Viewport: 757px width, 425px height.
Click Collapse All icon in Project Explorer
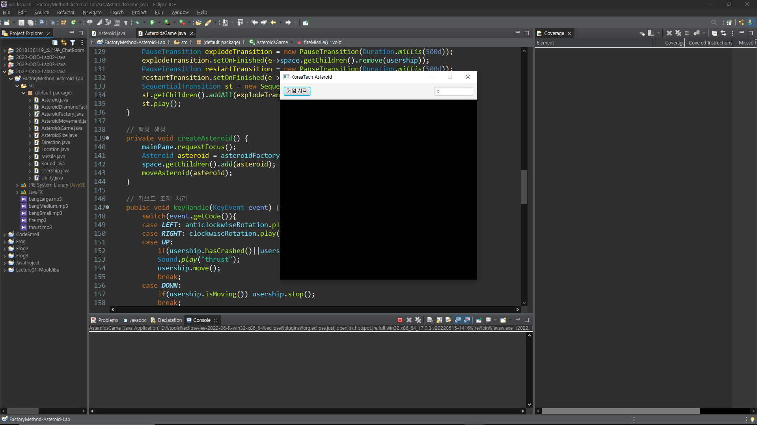tap(55, 42)
